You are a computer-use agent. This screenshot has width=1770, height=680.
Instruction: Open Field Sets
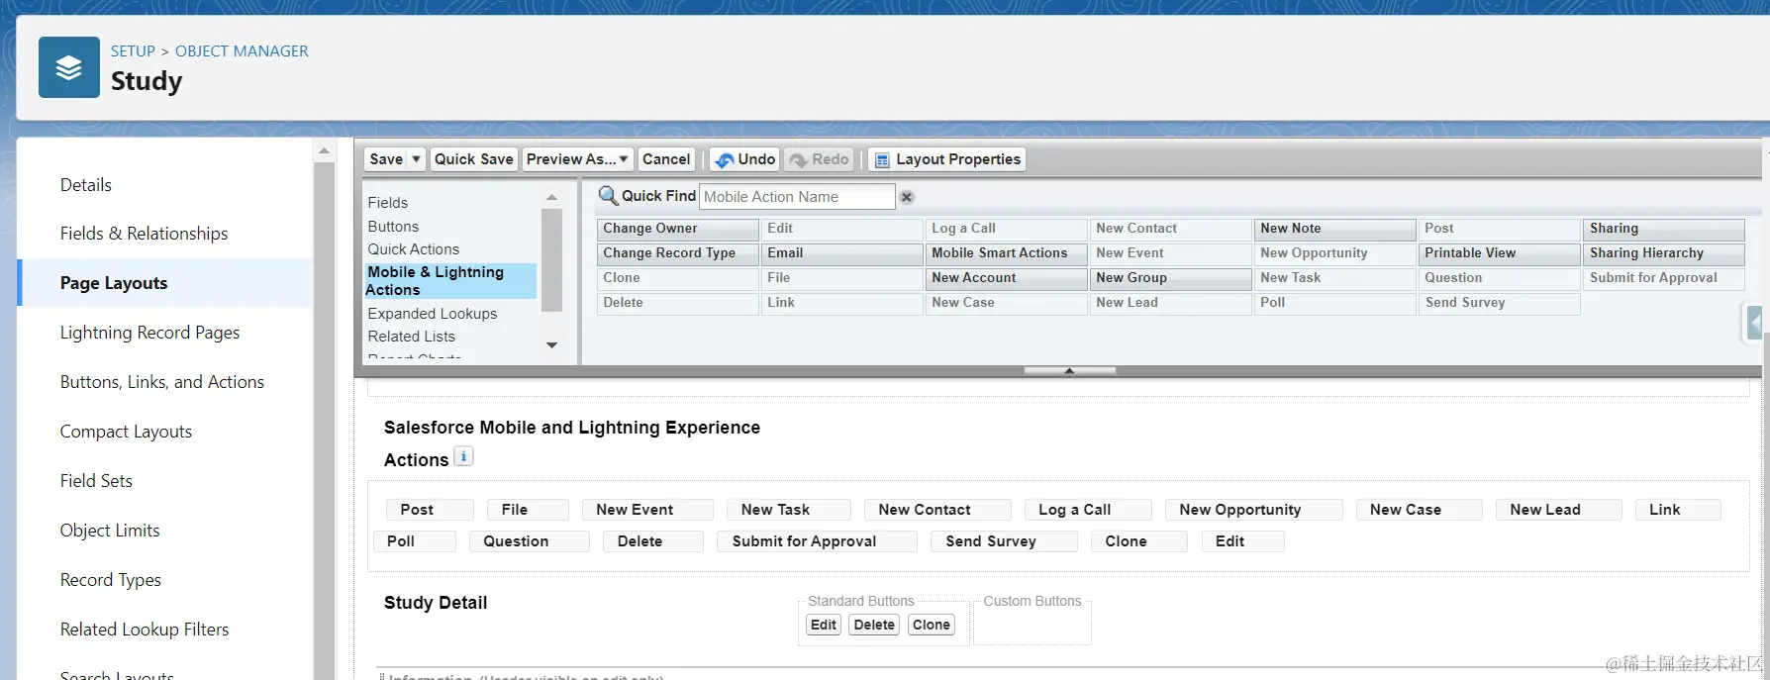[x=96, y=481]
